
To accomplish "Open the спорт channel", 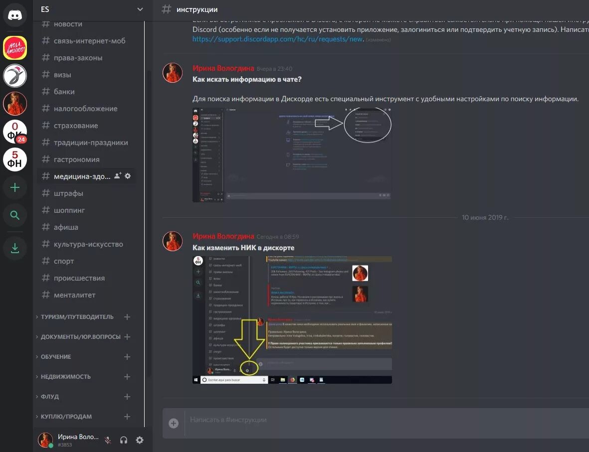I will (x=86, y=261).
